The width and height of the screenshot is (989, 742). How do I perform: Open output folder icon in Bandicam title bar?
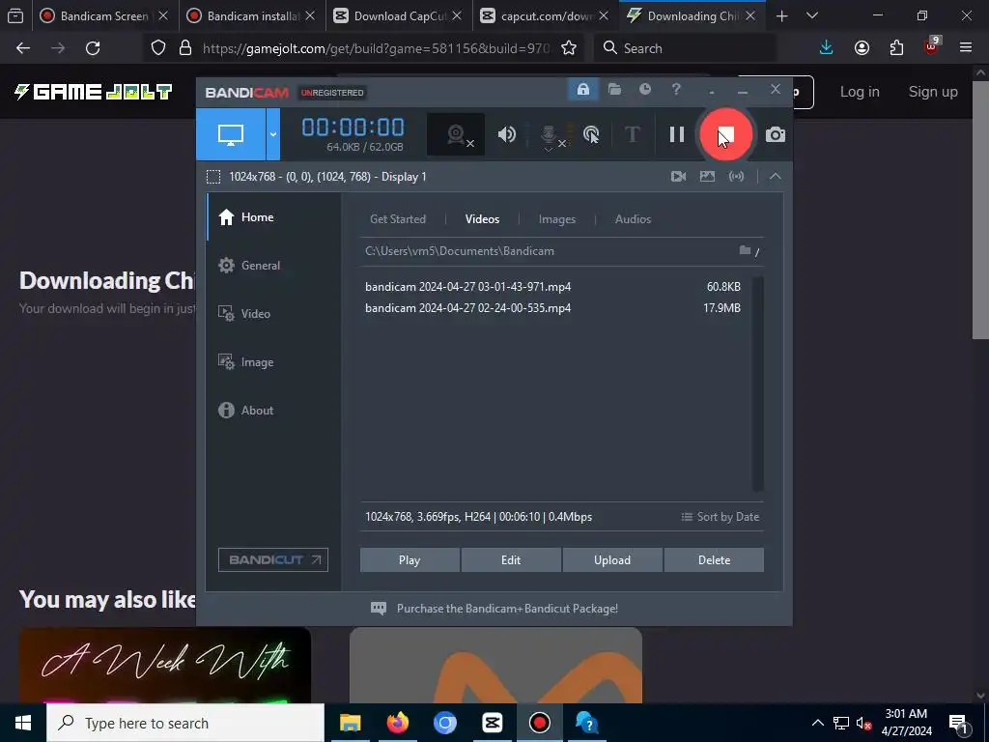(614, 89)
